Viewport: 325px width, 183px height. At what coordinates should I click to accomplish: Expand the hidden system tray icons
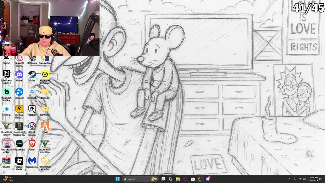pos(289,179)
